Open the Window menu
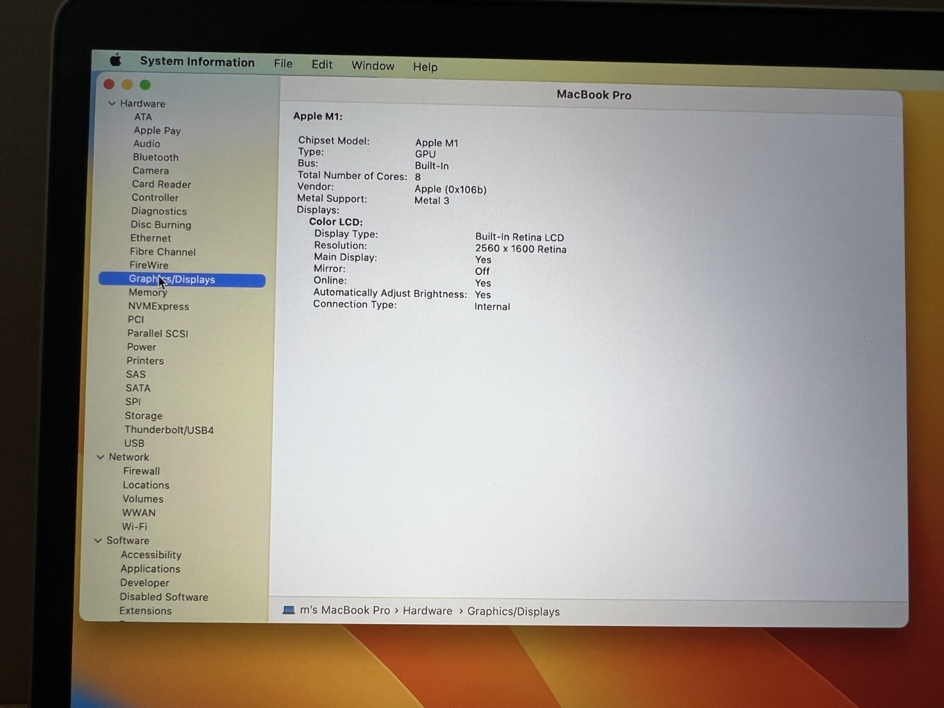This screenshot has width=944, height=708. [373, 65]
